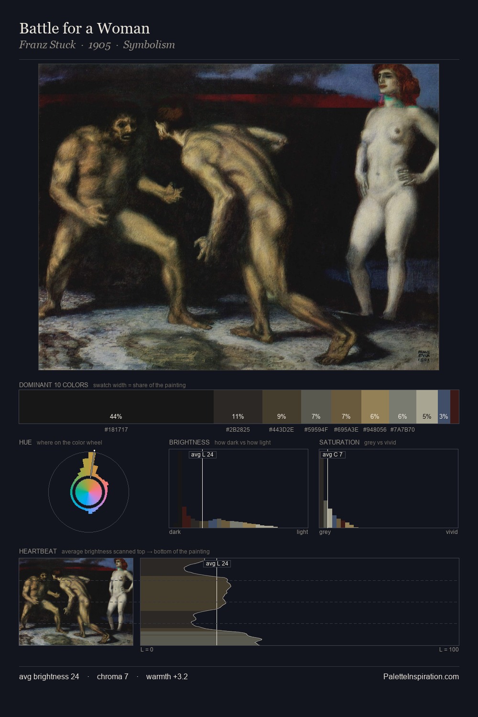478x717 pixels.
Task: Click the heartbeat brightness curve chart
Action: click(x=300, y=602)
